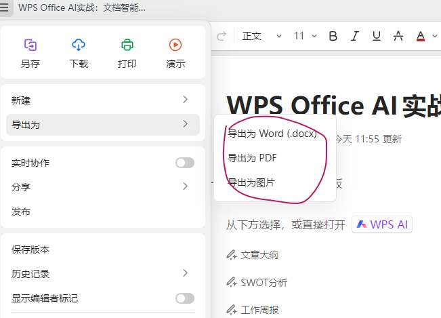Image resolution: width=441 pixels, height=318 pixels.
Task: Select 导出为图片 option
Action: tap(251, 182)
